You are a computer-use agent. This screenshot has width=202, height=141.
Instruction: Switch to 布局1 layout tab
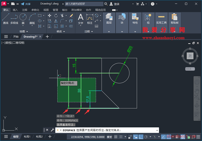[27, 137]
